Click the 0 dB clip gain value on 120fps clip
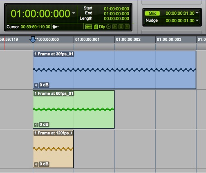 [x=44, y=164]
